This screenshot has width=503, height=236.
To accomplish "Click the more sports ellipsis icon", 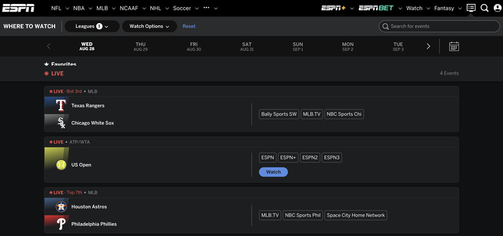I will click(206, 7).
